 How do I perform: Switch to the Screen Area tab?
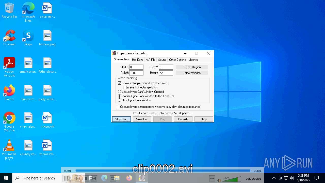point(121,59)
